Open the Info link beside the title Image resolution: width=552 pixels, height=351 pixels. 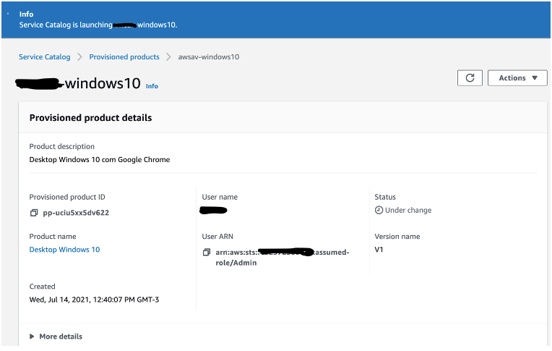tap(152, 86)
